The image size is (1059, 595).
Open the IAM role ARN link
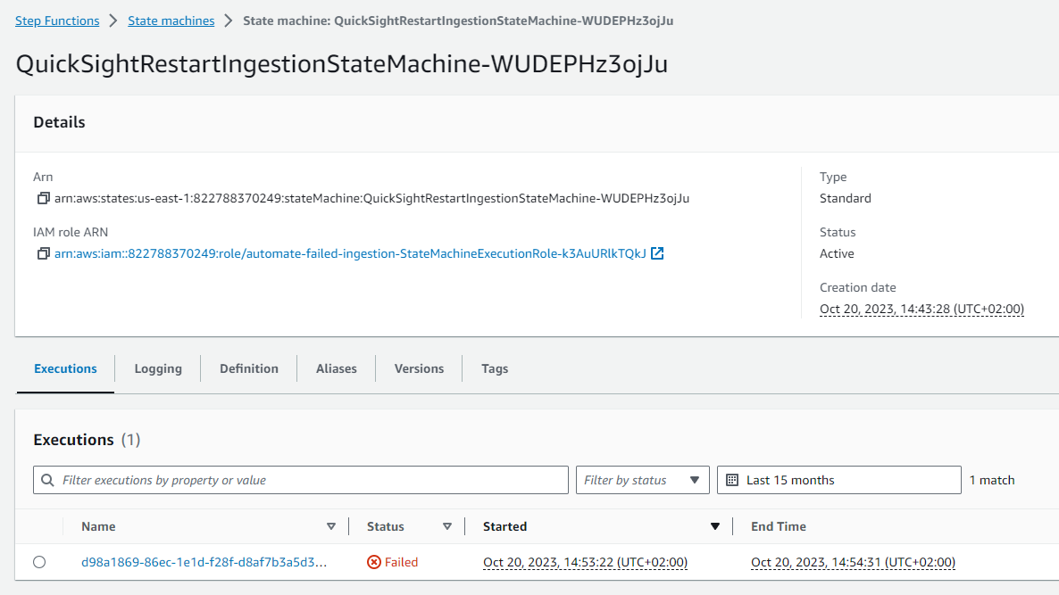[x=350, y=253]
